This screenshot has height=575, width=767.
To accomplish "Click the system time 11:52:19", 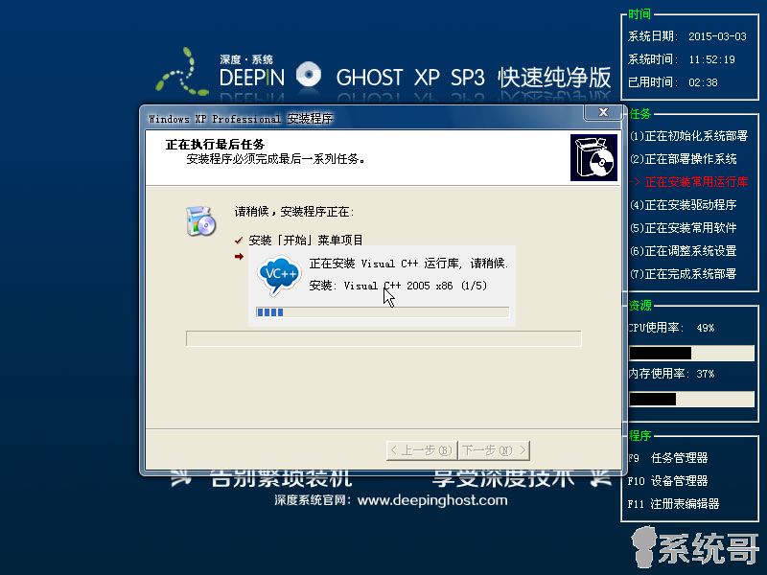I will [x=711, y=59].
